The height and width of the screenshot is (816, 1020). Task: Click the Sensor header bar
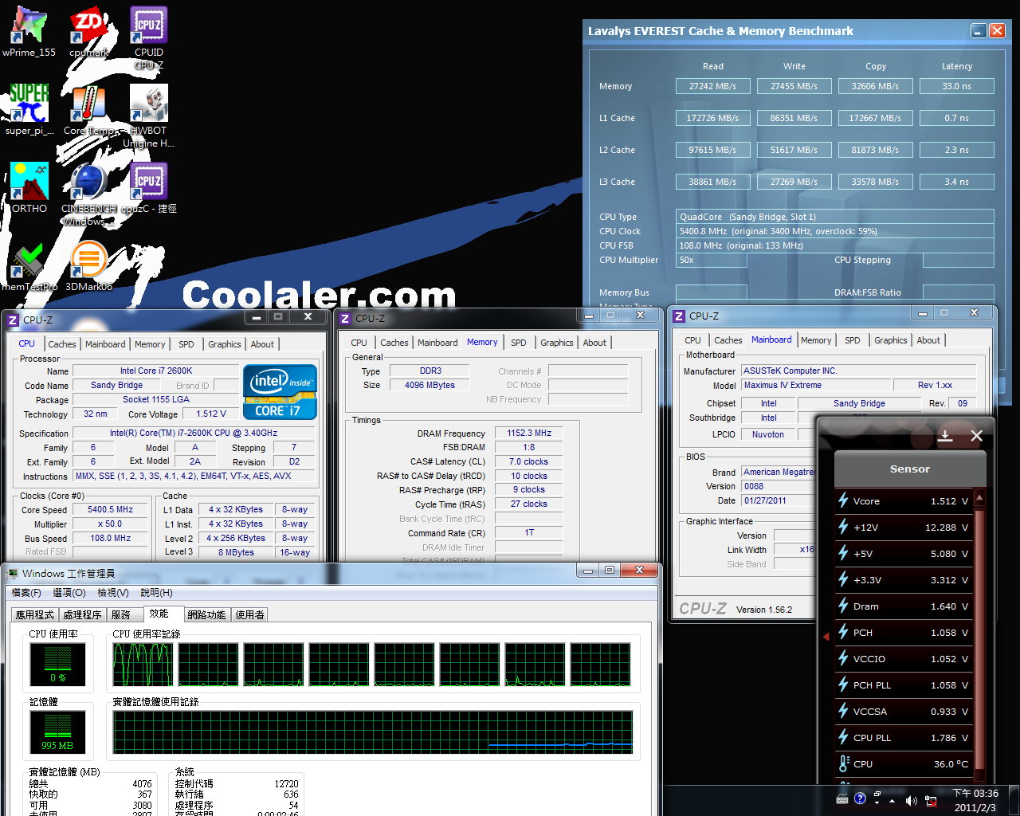click(910, 469)
